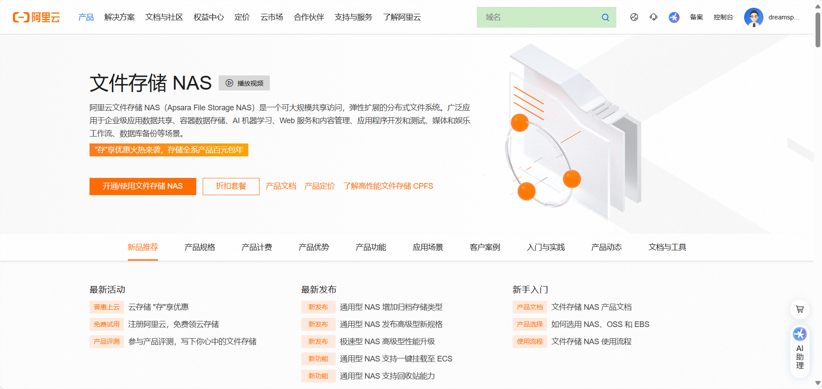Click the 备案 header link

(696, 17)
